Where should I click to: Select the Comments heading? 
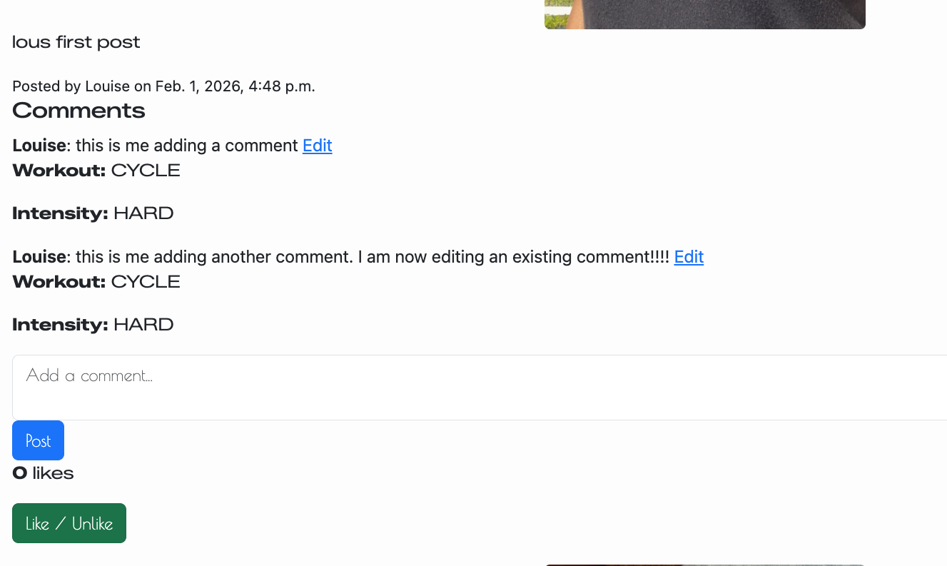(x=79, y=111)
